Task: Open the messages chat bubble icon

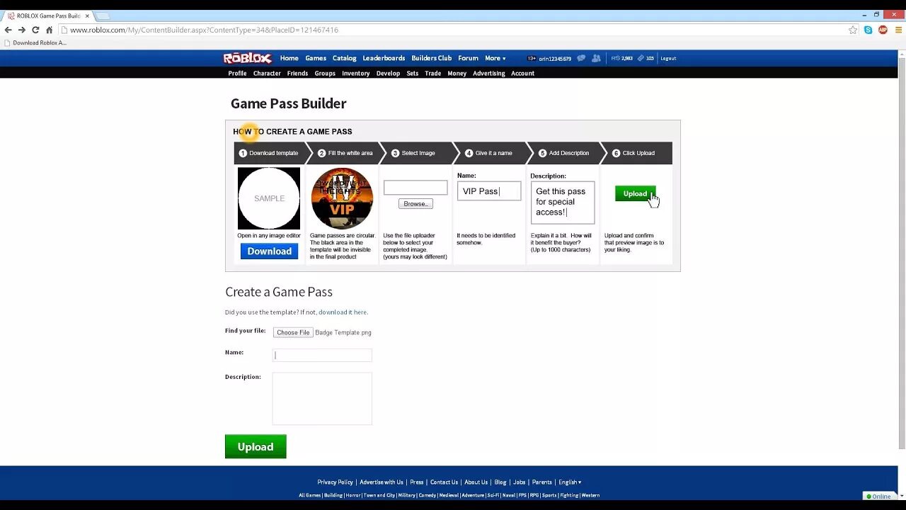Action: click(x=581, y=58)
